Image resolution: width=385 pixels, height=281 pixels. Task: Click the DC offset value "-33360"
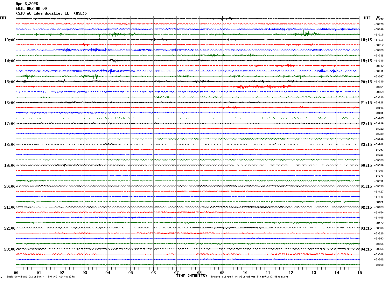pos(379,171)
